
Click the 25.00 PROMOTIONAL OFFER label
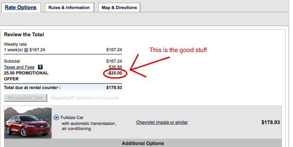pos(26,76)
